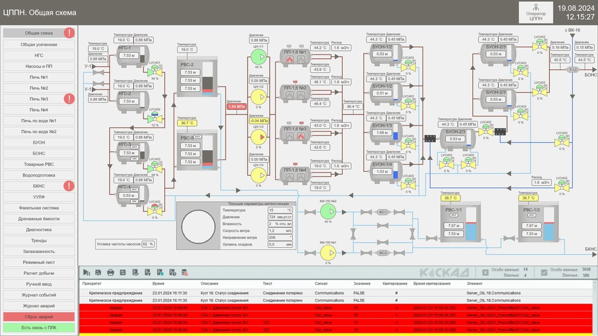Navigate to Факельная система page
Screen dimensions: 598x336
coord(39,208)
